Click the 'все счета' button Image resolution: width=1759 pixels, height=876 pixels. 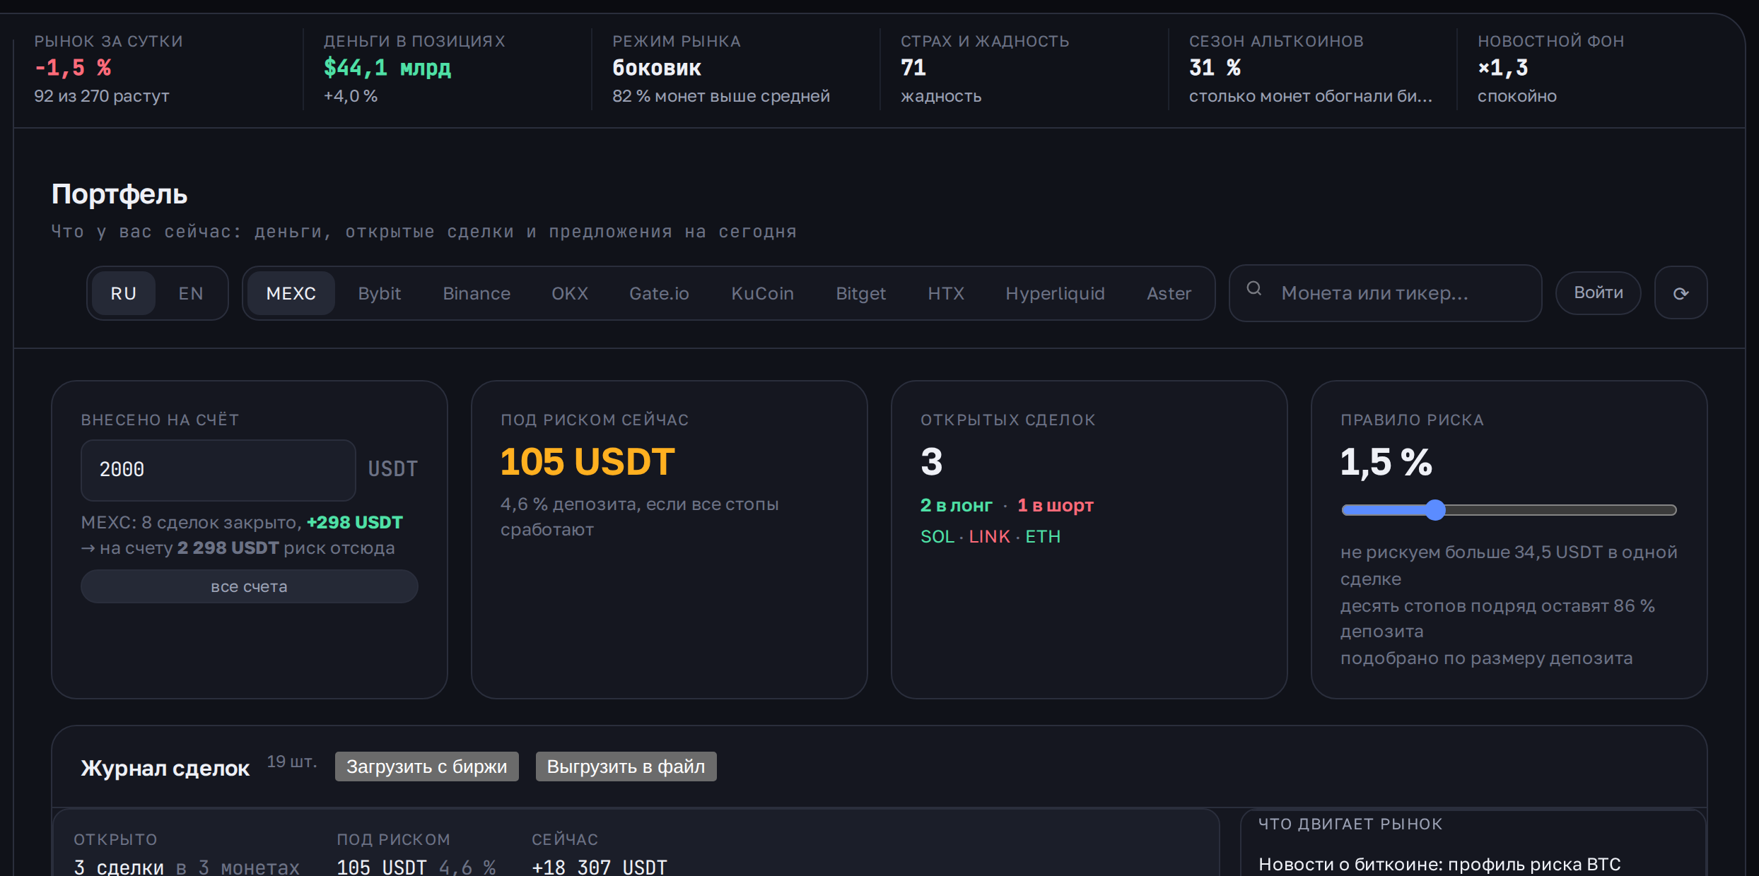click(x=250, y=586)
